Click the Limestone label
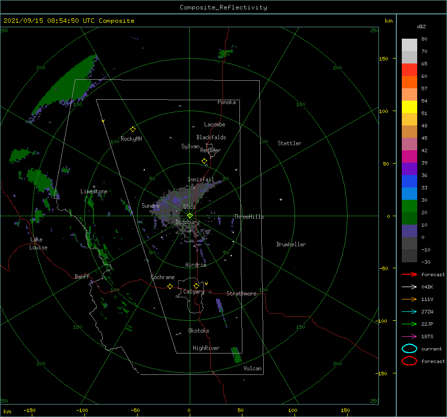Viewport: 447px width, 417px height. (x=94, y=191)
